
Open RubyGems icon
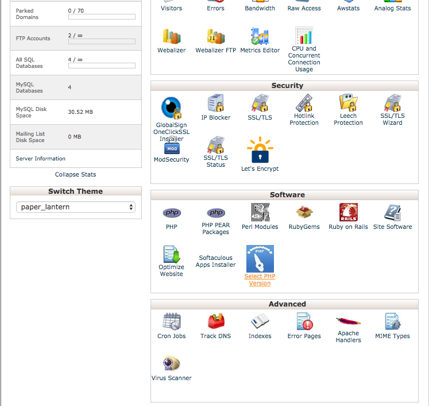click(x=304, y=212)
